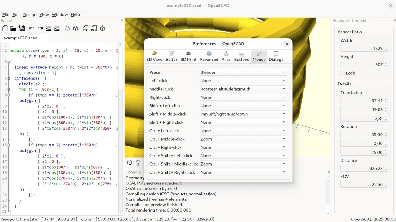
Task: Open the Ctrl + Shift + Right-click dropdown
Action: pos(243,172)
